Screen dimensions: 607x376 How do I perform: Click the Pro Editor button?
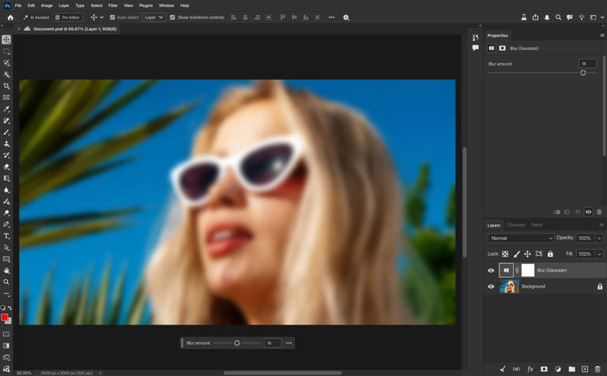(68, 17)
